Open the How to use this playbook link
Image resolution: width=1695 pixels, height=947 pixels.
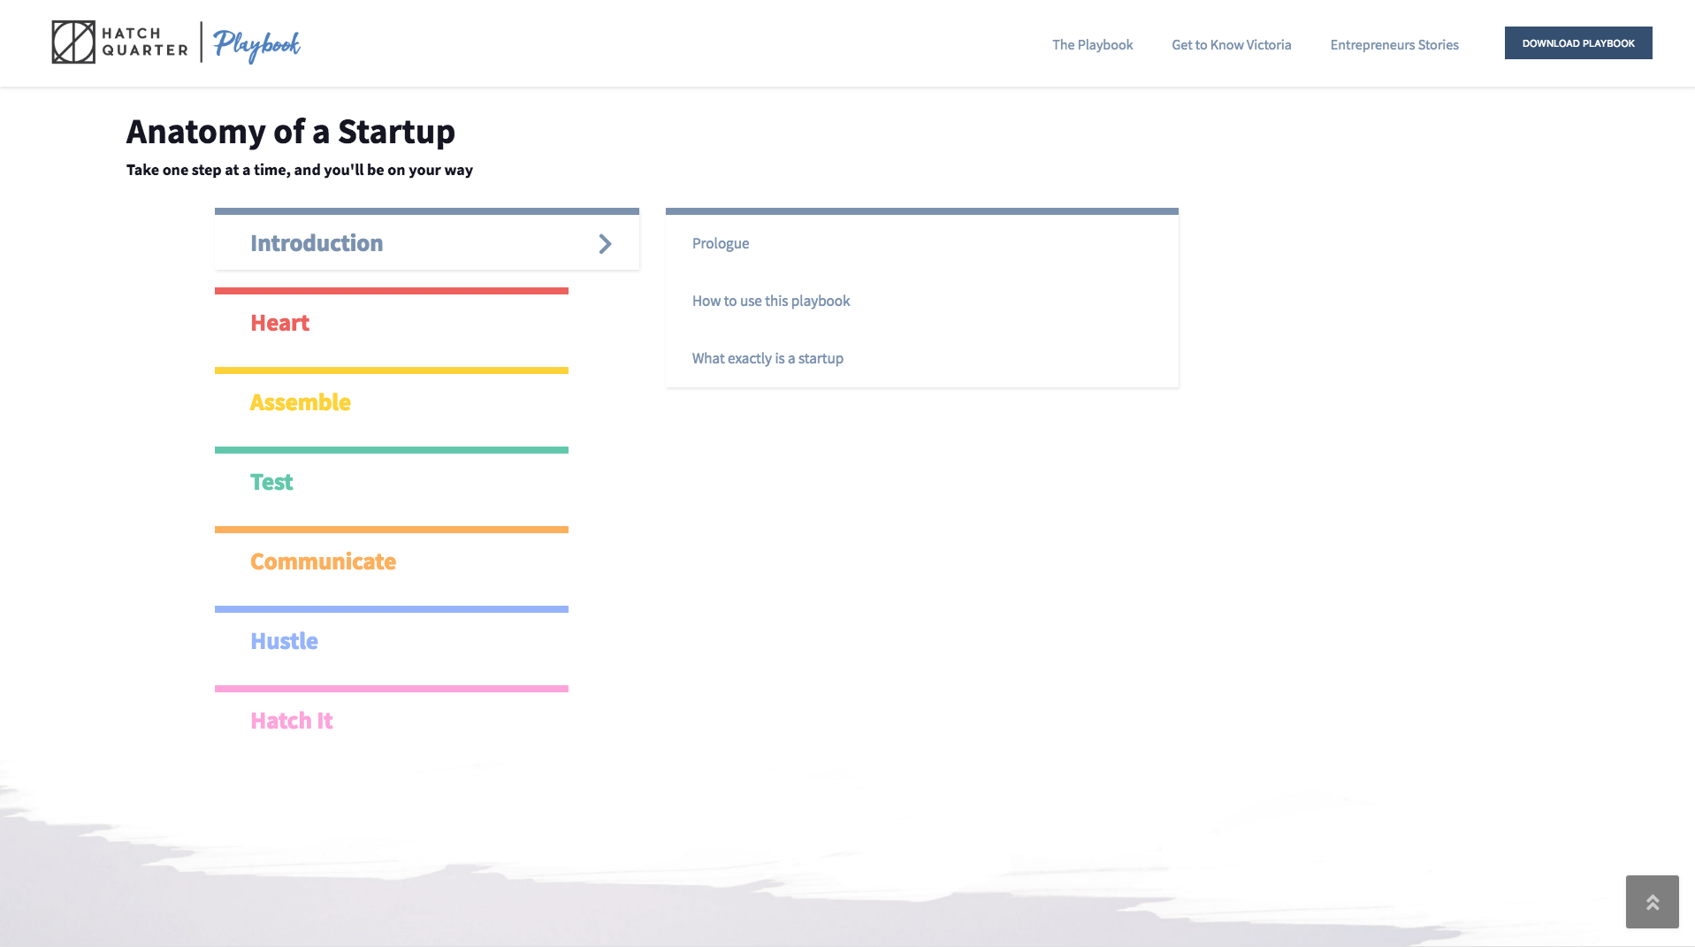pos(770,301)
